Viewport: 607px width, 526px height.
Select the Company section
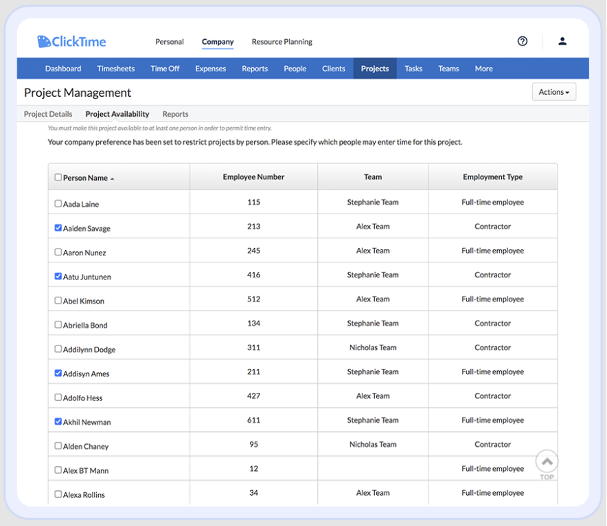[218, 42]
